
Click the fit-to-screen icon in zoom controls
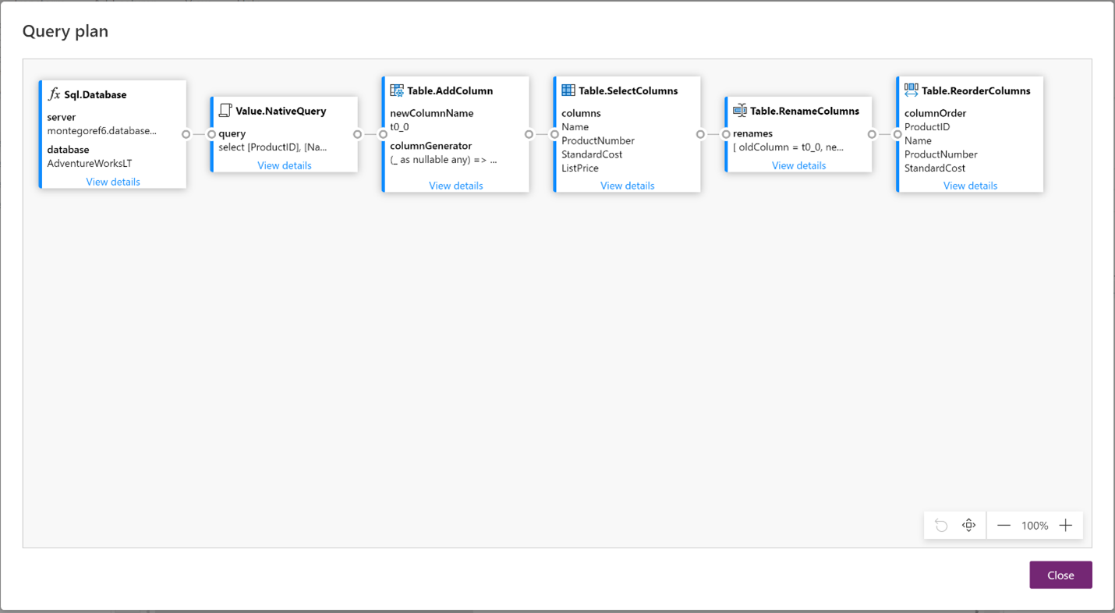point(968,525)
